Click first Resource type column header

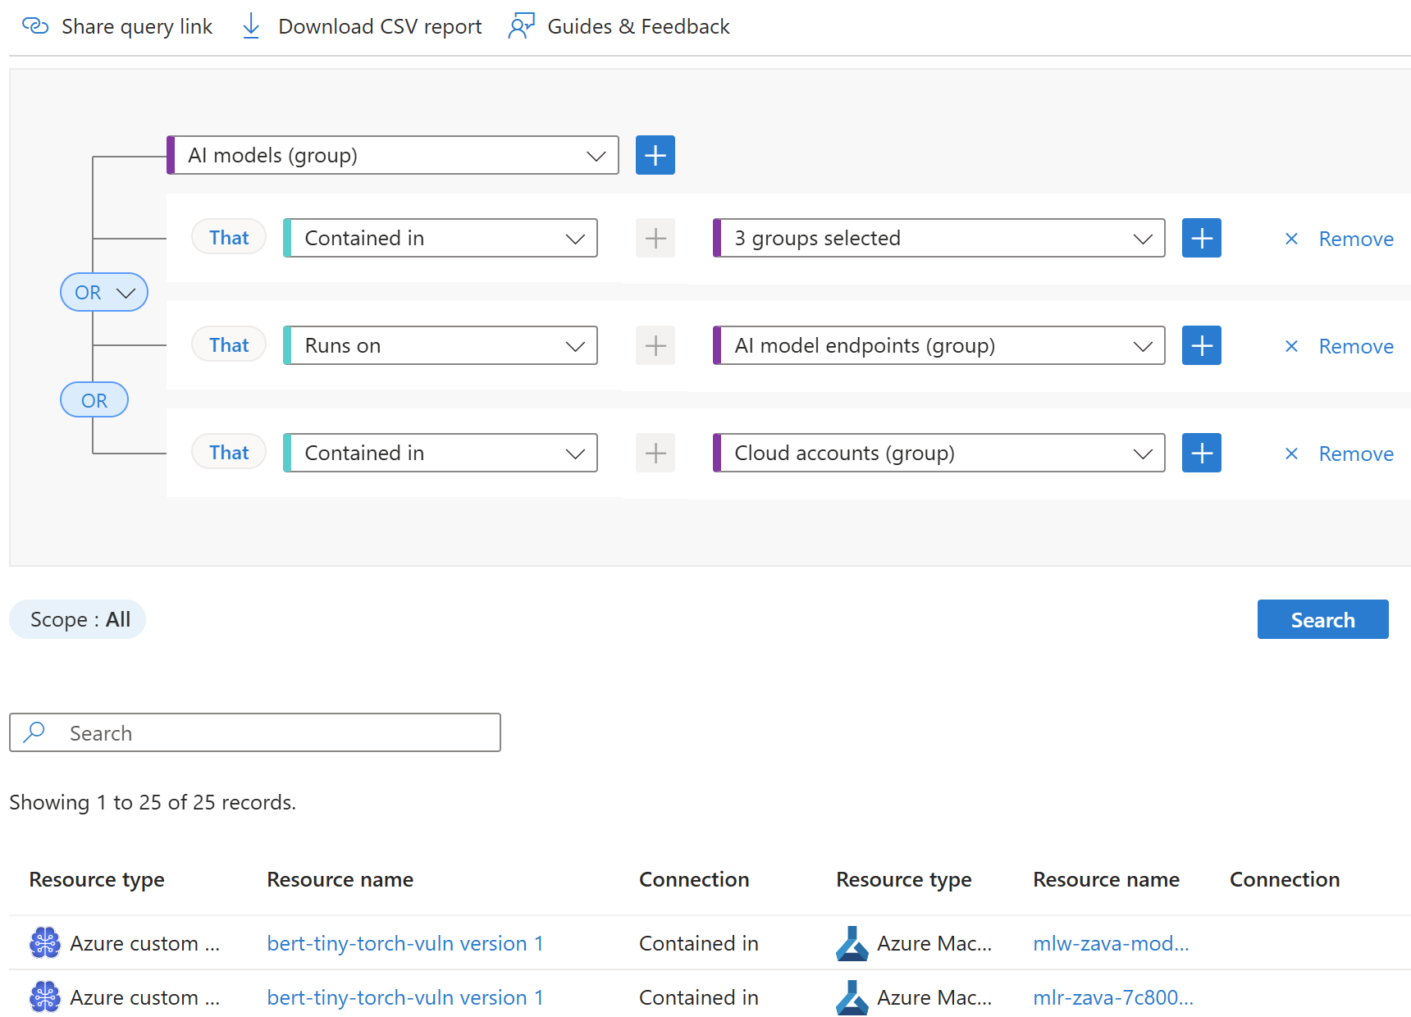click(97, 879)
